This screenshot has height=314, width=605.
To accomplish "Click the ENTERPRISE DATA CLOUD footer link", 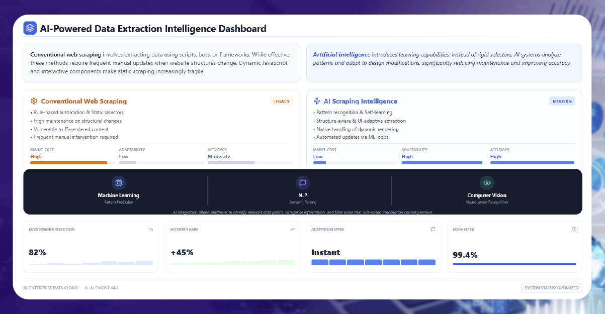I will click(x=50, y=288).
